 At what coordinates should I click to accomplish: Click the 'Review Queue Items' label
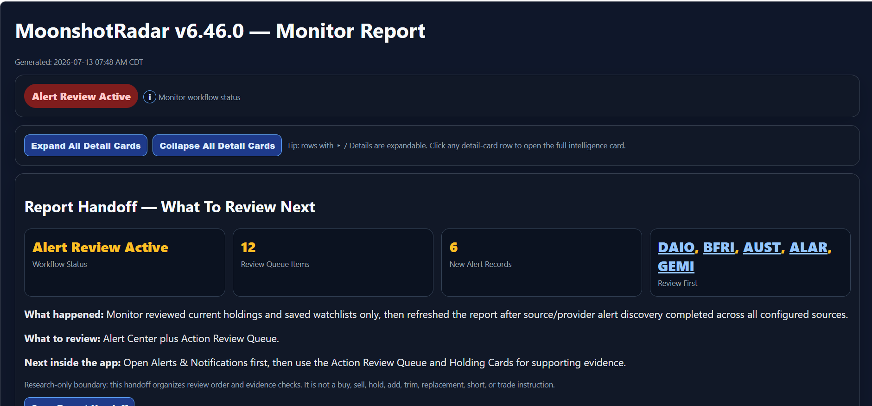click(x=275, y=264)
